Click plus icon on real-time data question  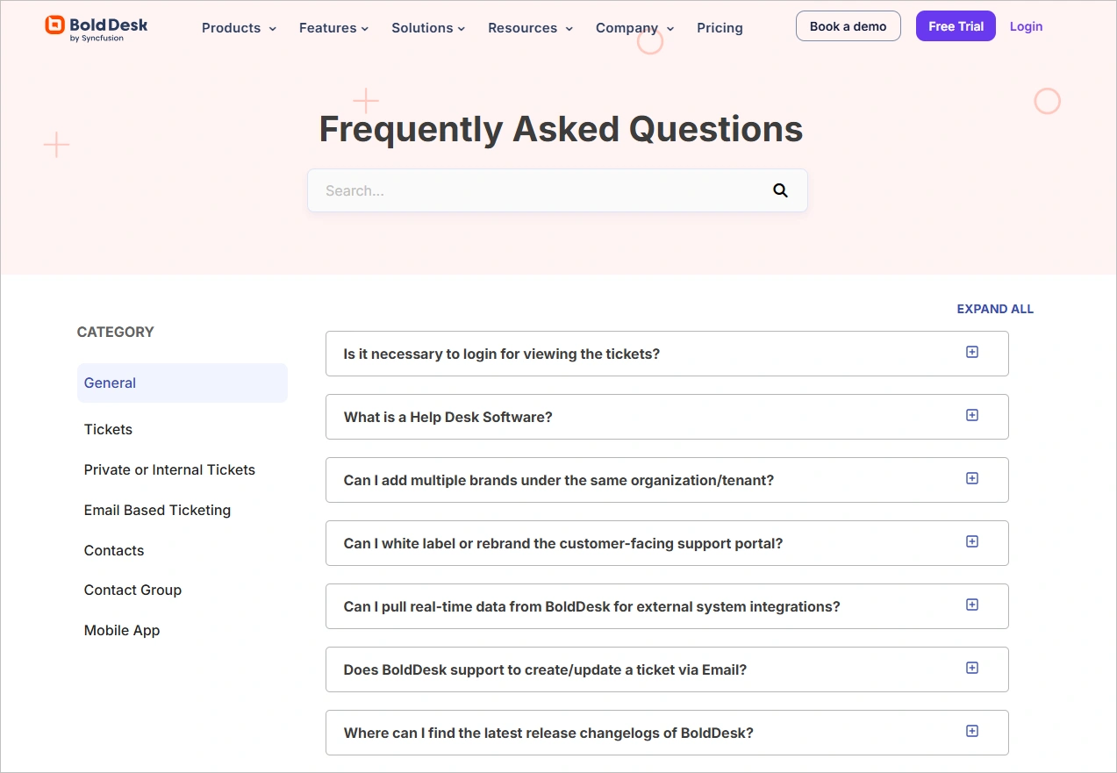[x=972, y=605]
